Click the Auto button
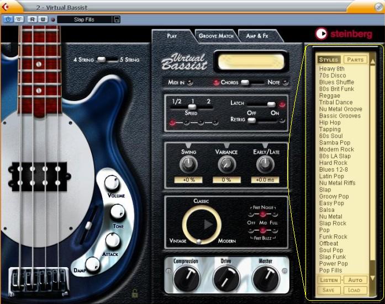 (355, 280)
